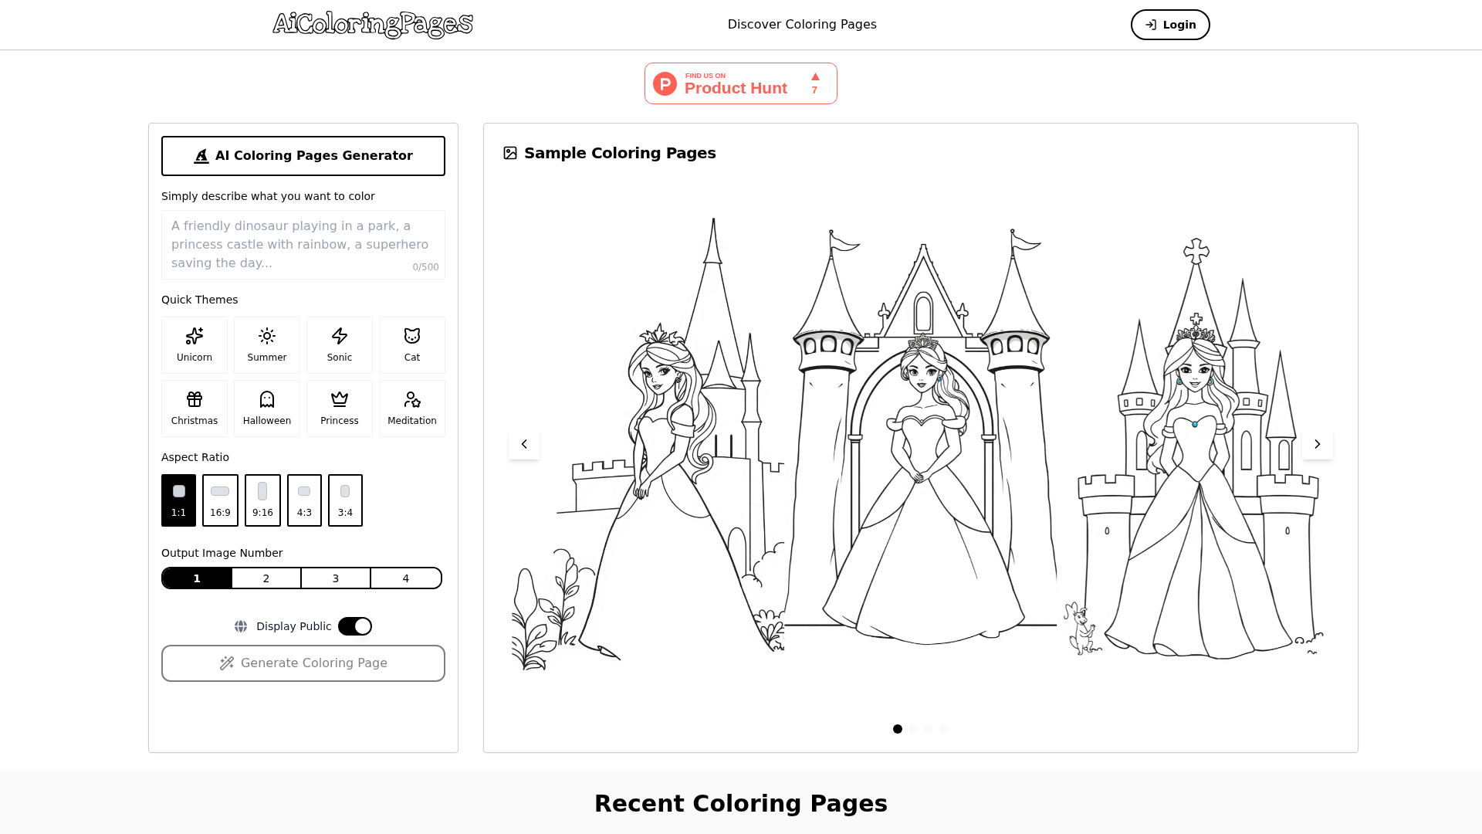Pick the Sonic lightning theme

tap(340, 344)
